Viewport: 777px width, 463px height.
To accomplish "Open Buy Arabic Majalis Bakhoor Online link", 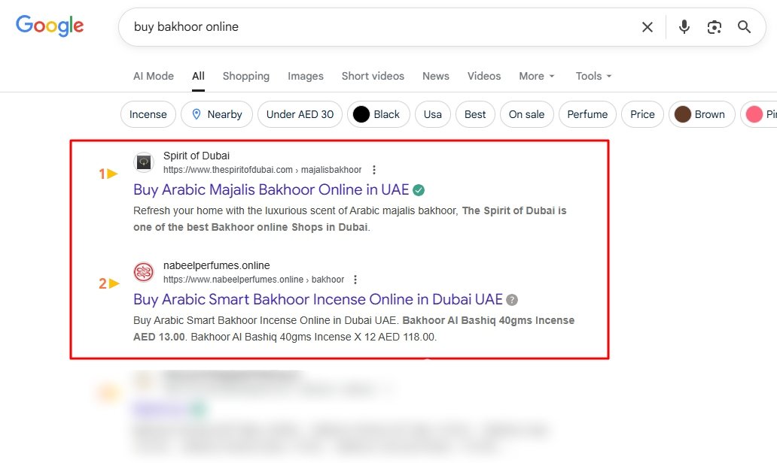I will pyautogui.click(x=271, y=189).
